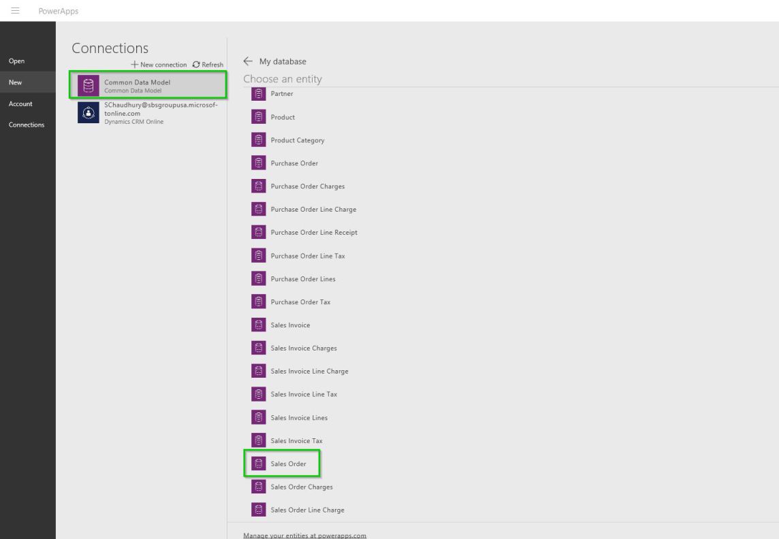Image resolution: width=779 pixels, height=539 pixels.
Task: Open Manage your entities at powerapps.com link
Action: click(x=304, y=535)
